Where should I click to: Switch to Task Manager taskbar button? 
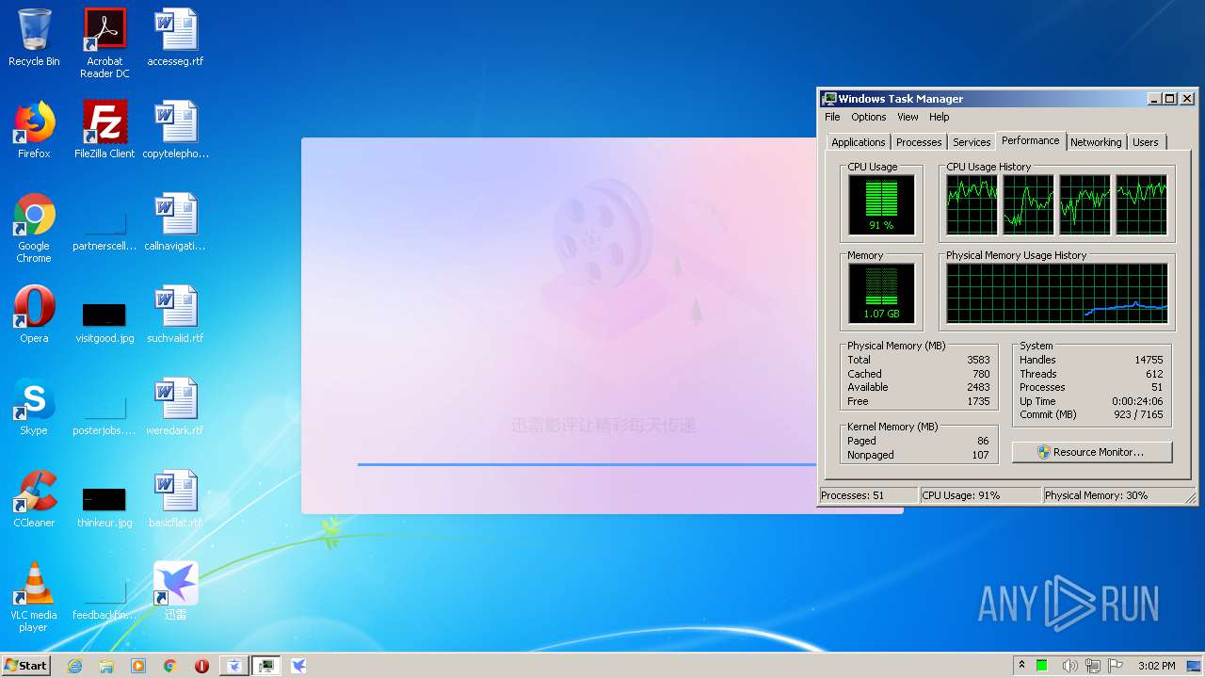(x=266, y=666)
